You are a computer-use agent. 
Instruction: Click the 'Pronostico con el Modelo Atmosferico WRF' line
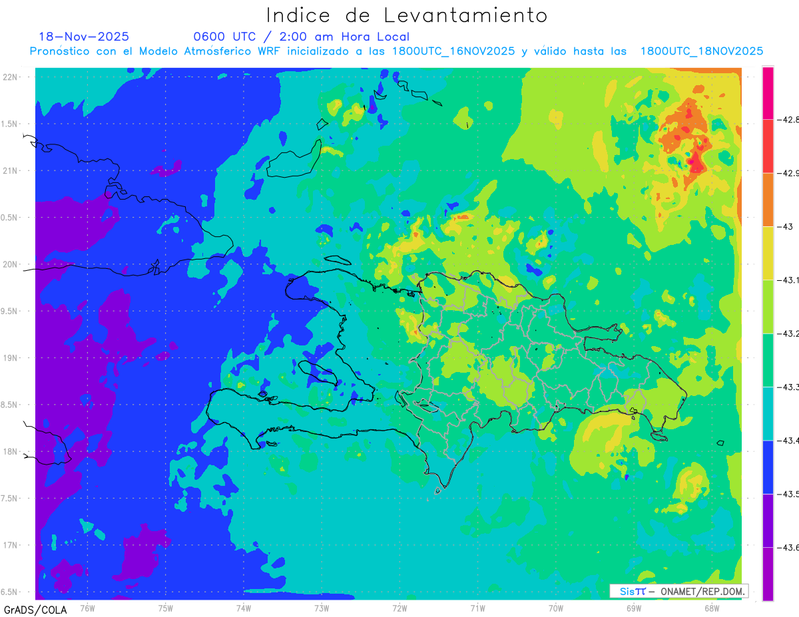[396, 51]
